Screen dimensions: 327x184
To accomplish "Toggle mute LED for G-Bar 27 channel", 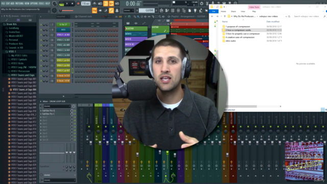I will point(41,25).
